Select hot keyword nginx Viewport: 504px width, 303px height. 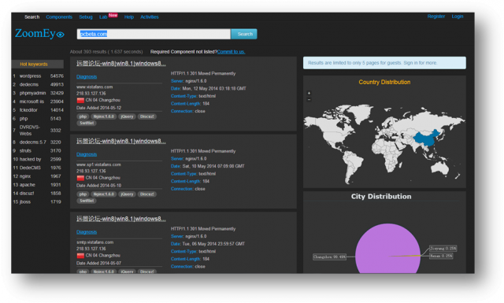click(25, 176)
